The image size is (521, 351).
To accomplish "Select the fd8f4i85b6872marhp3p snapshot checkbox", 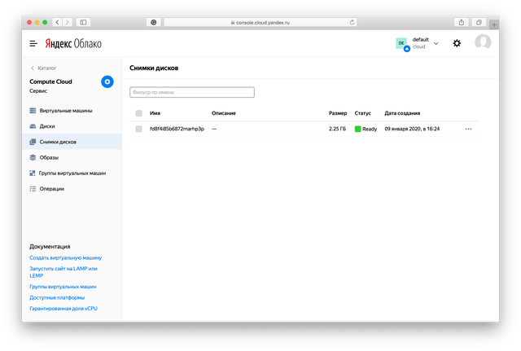I will tap(139, 129).
